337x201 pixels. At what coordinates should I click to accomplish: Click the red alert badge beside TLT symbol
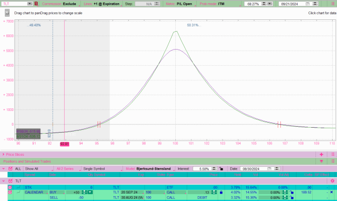36,4
